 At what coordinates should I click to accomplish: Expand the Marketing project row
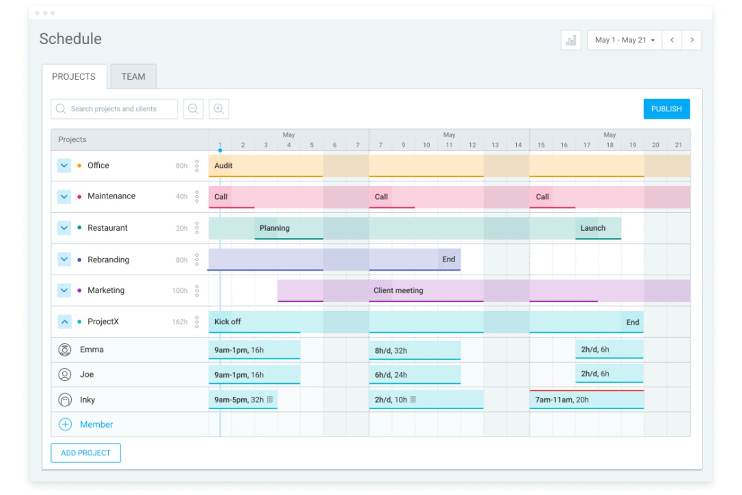click(x=64, y=290)
